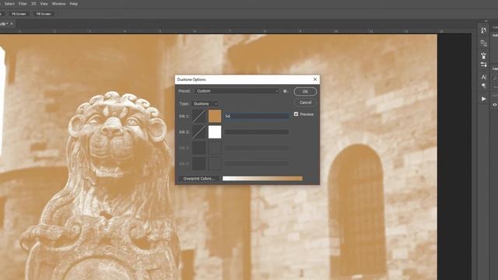Toggle layer visibility eye icon

click(x=495, y=104)
